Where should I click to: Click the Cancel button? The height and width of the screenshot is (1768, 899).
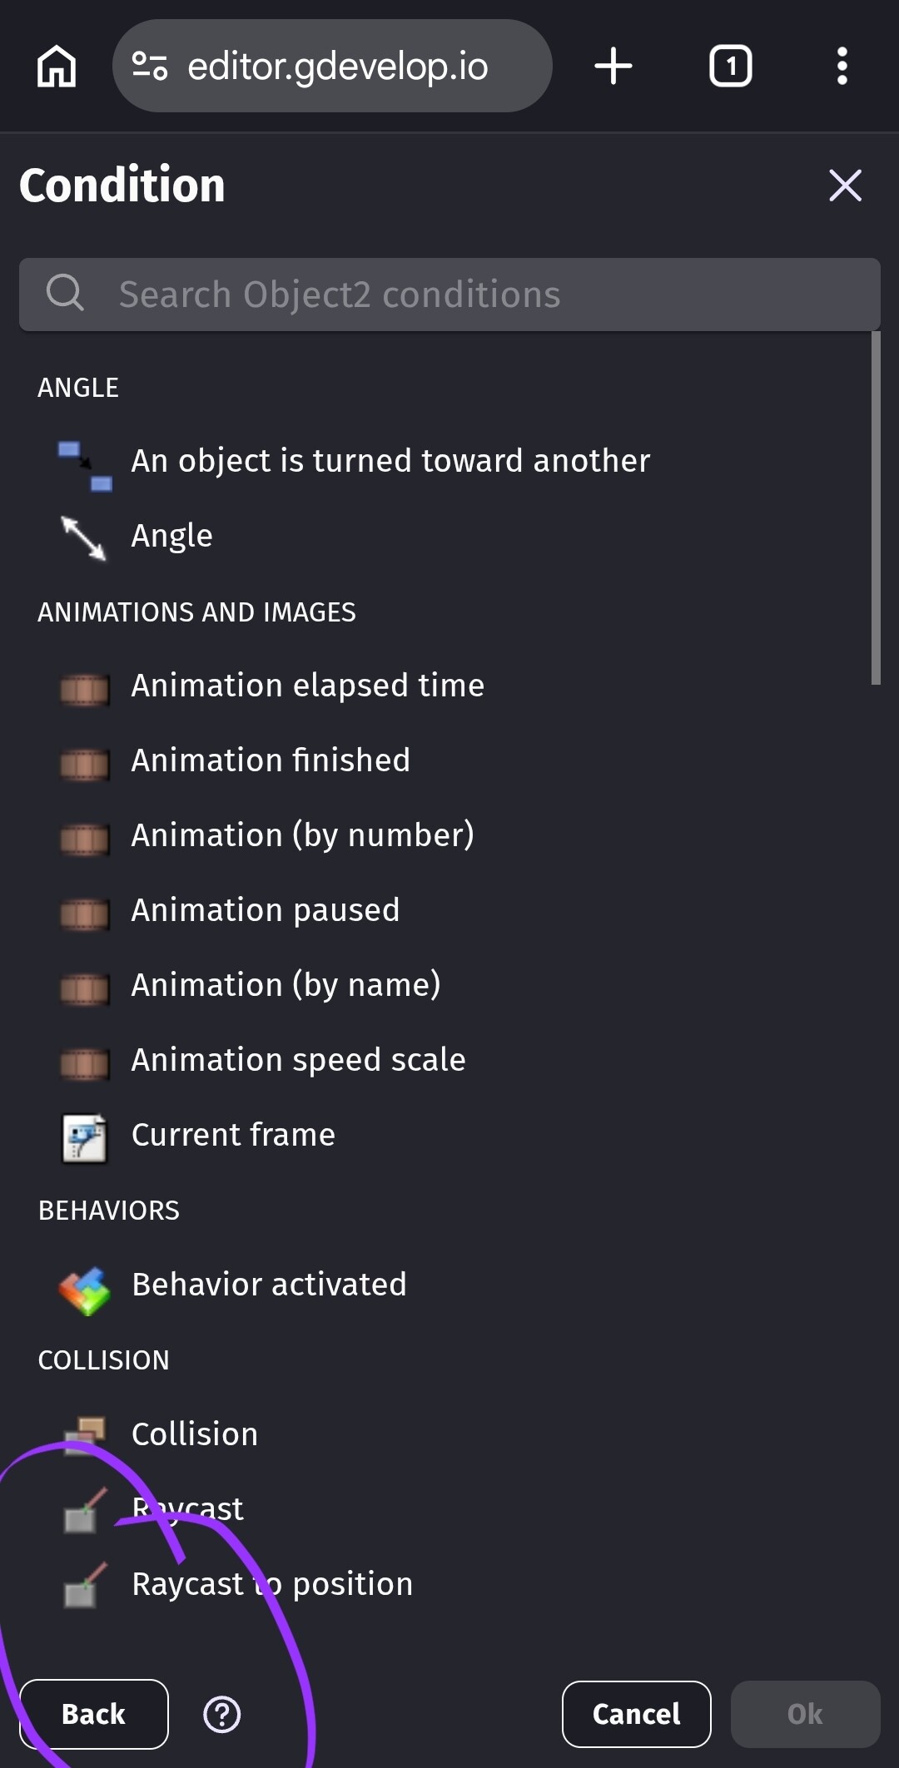pyautogui.click(x=636, y=1715)
